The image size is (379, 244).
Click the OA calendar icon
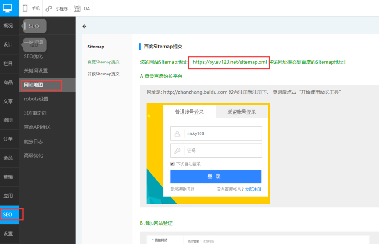click(x=77, y=8)
